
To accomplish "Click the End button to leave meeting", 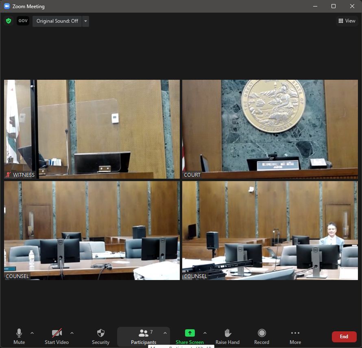I will (344, 337).
